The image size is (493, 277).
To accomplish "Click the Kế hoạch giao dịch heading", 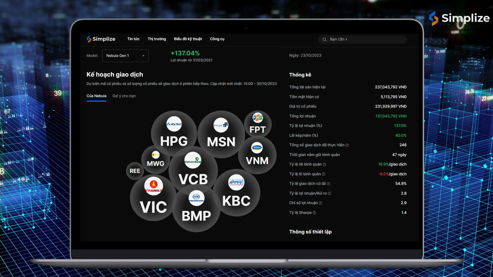I will [115, 75].
